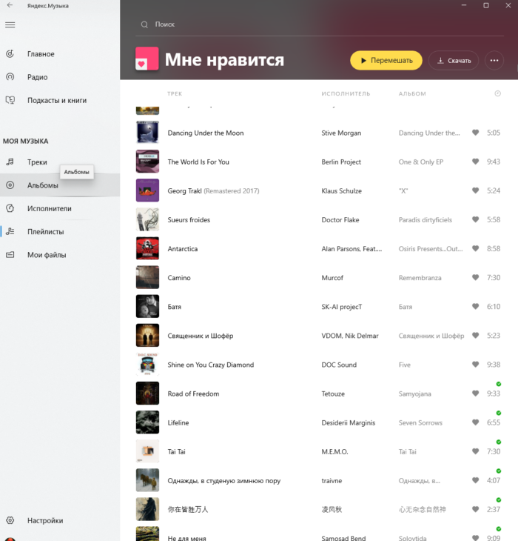Click the search magnifier icon
Image resolution: width=518 pixels, height=541 pixels.
pos(144,24)
